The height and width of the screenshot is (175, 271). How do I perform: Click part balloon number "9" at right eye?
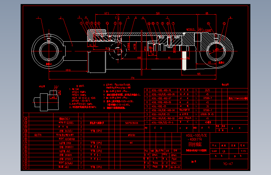pyautogui.click(x=230, y=17)
